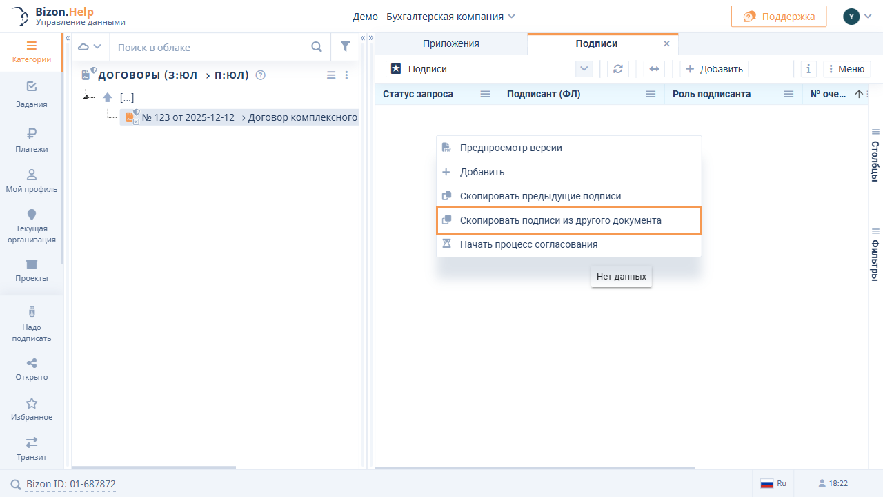Expand the cloud storage dropdown
The width and height of the screenshot is (883, 497).
90,47
